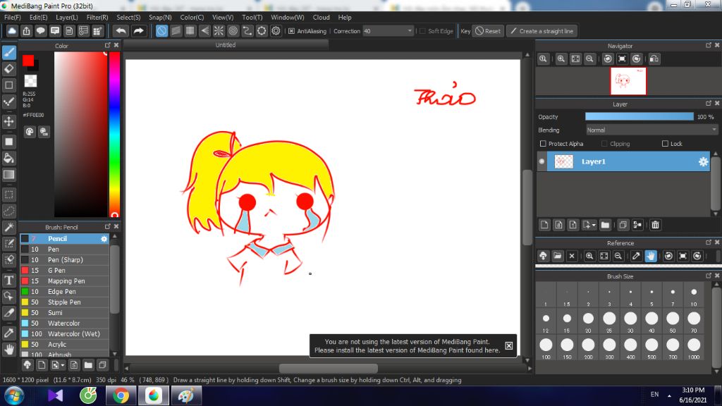Image resolution: width=722 pixels, height=406 pixels.
Task: Open the Blending mode dropdown
Action: (651, 130)
